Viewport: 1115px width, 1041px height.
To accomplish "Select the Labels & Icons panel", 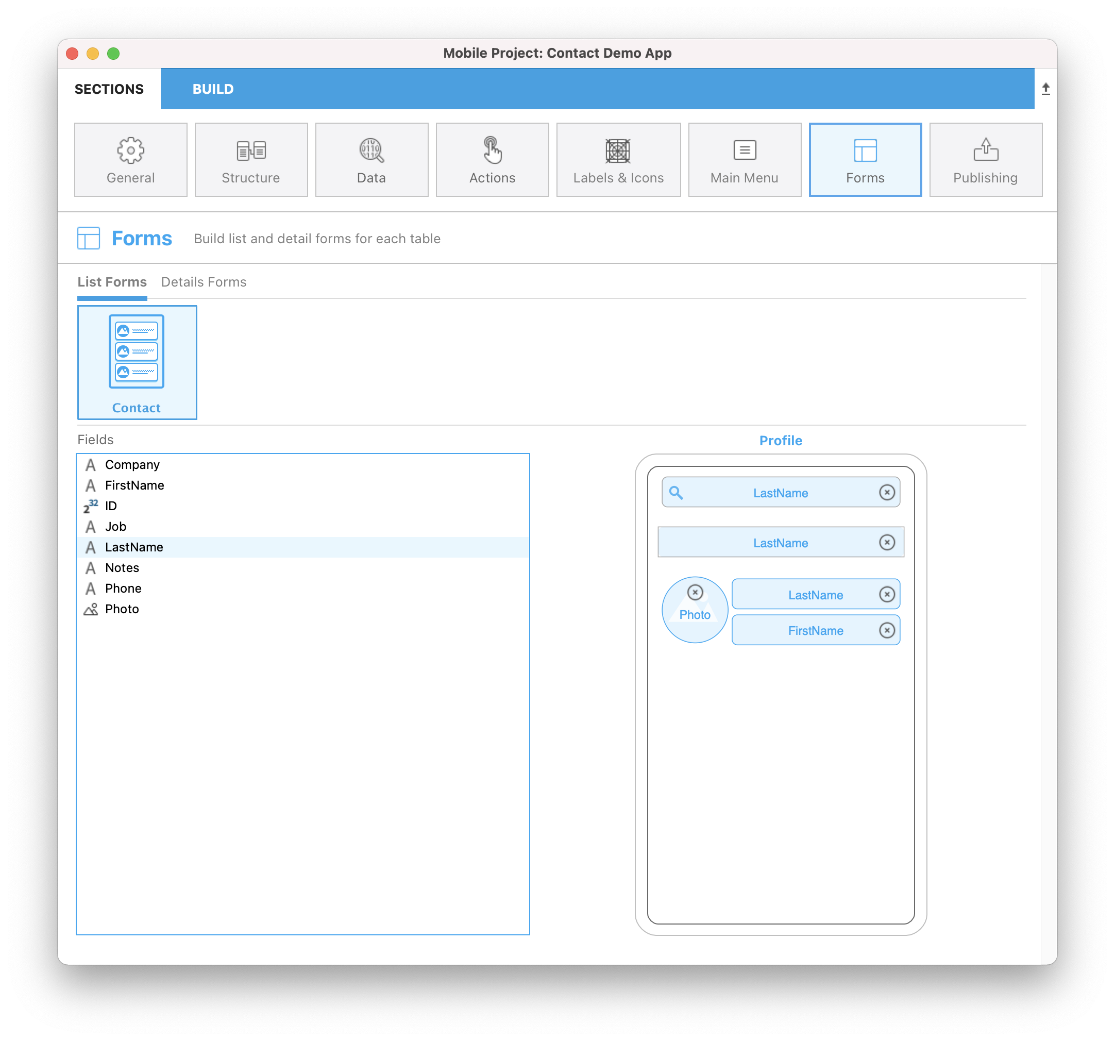I will point(618,159).
